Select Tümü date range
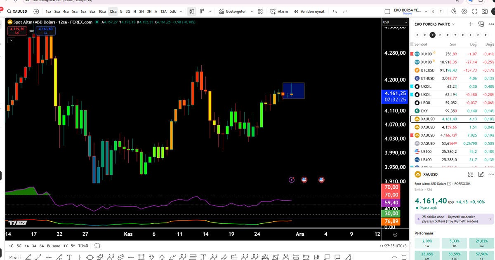Image resolution: width=495 pixels, height=260 pixels. click(83, 246)
